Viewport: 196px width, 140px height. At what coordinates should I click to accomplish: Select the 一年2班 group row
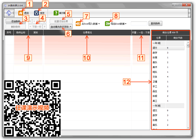(x=168, y=106)
